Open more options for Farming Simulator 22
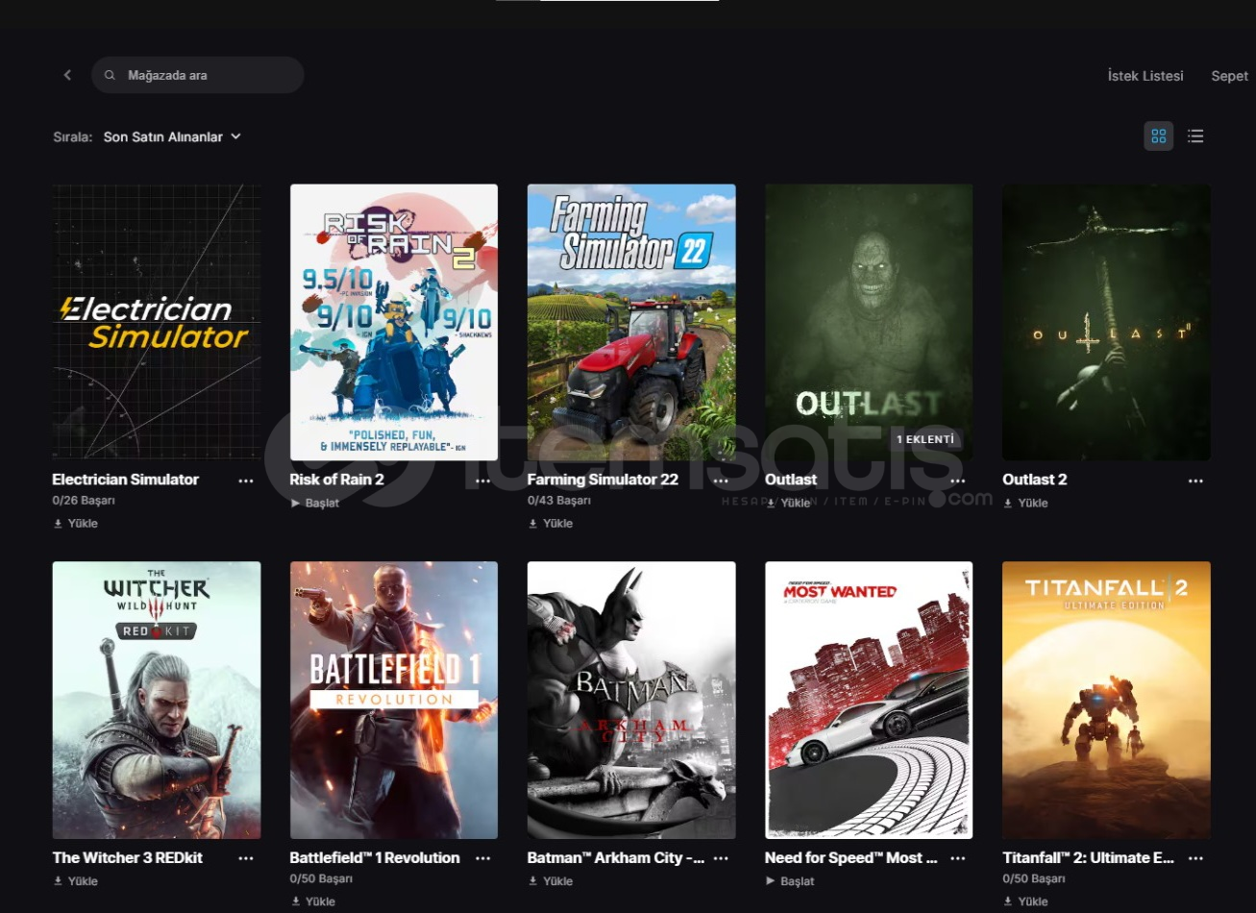 tap(721, 481)
